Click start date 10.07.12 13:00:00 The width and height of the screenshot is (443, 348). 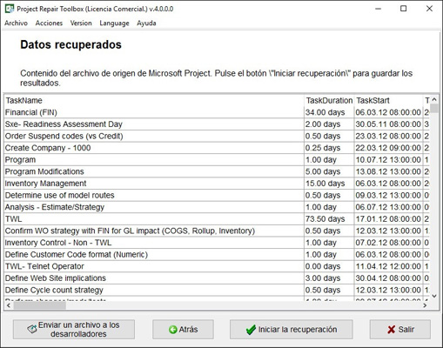click(x=389, y=160)
